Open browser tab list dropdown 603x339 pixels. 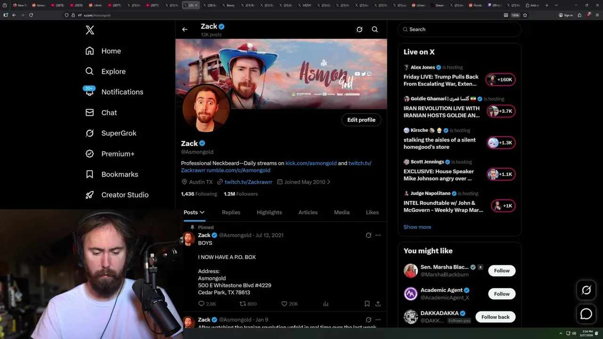coord(556,5)
